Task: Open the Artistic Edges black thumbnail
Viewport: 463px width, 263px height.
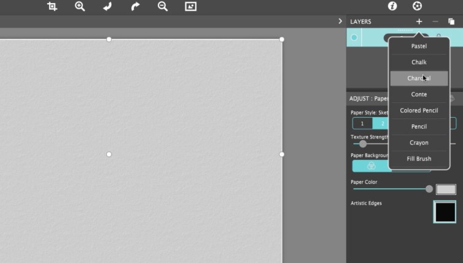Action: click(x=445, y=212)
